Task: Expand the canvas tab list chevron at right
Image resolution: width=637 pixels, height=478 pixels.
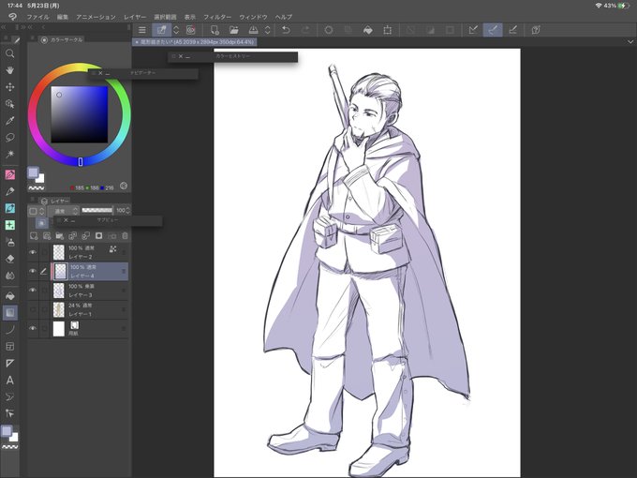Action: [x=630, y=42]
